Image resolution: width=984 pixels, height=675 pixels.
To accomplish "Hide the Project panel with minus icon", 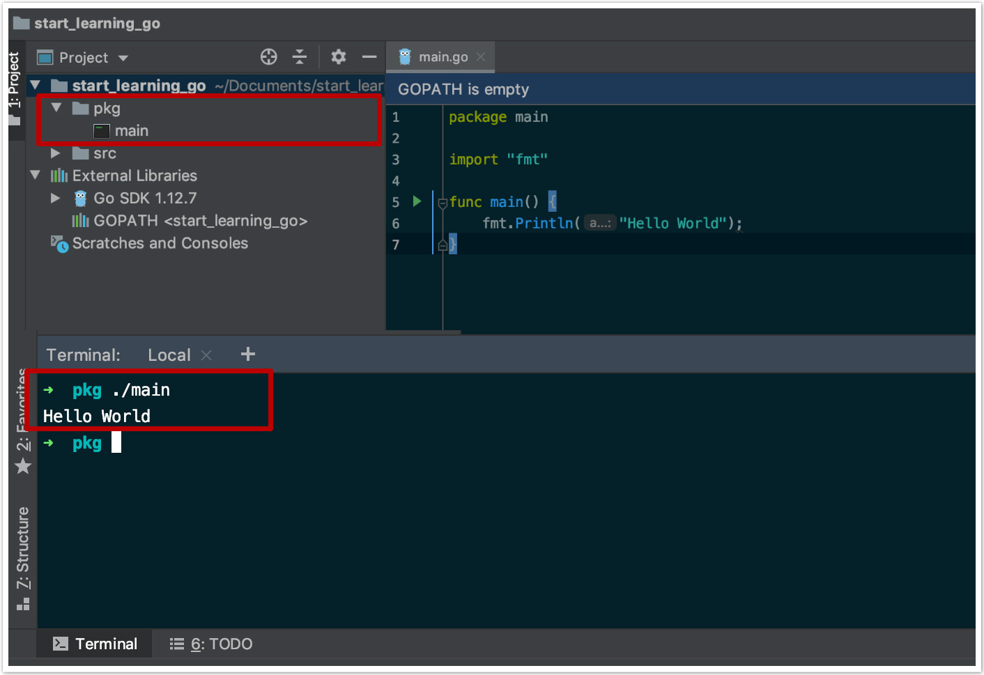I will click(x=369, y=57).
